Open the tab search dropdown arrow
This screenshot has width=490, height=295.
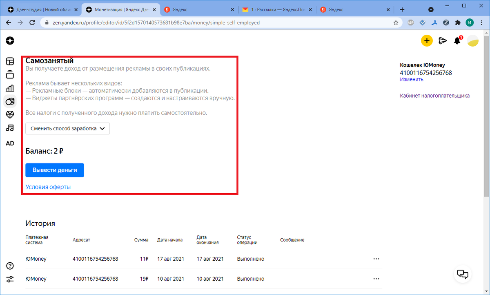click(x=431, y=9)
